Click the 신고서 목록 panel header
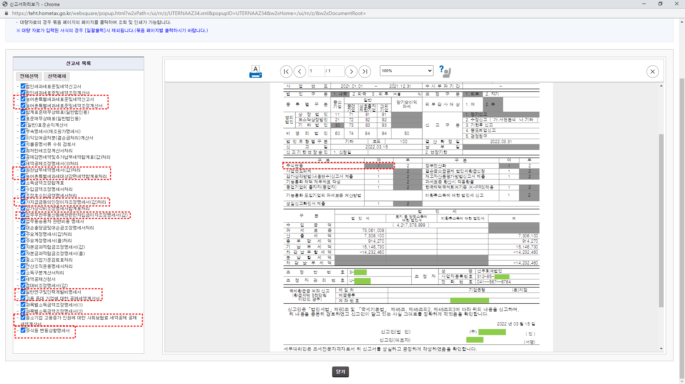Image resolution: width=685 pixels, height=384 pixels. click(78, 64)
